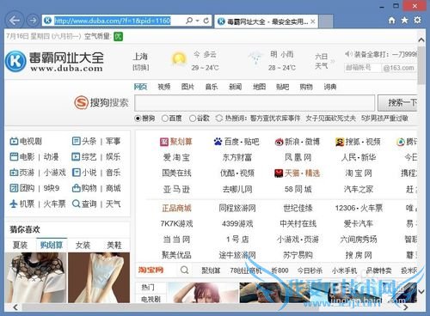This screenshot has width=430, height=316.
Task: Open 头条 news category
Action: point(84,141)
